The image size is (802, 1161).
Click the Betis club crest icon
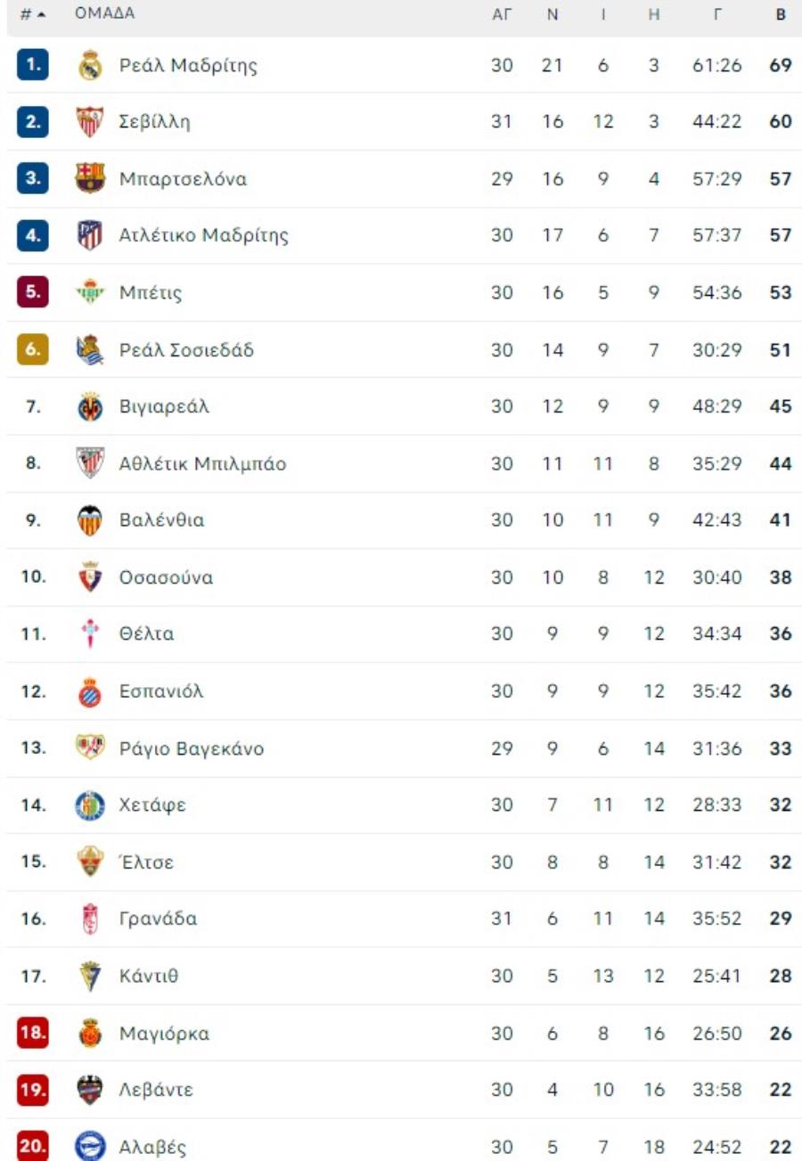pyautogui.click(x=90, y=293)
